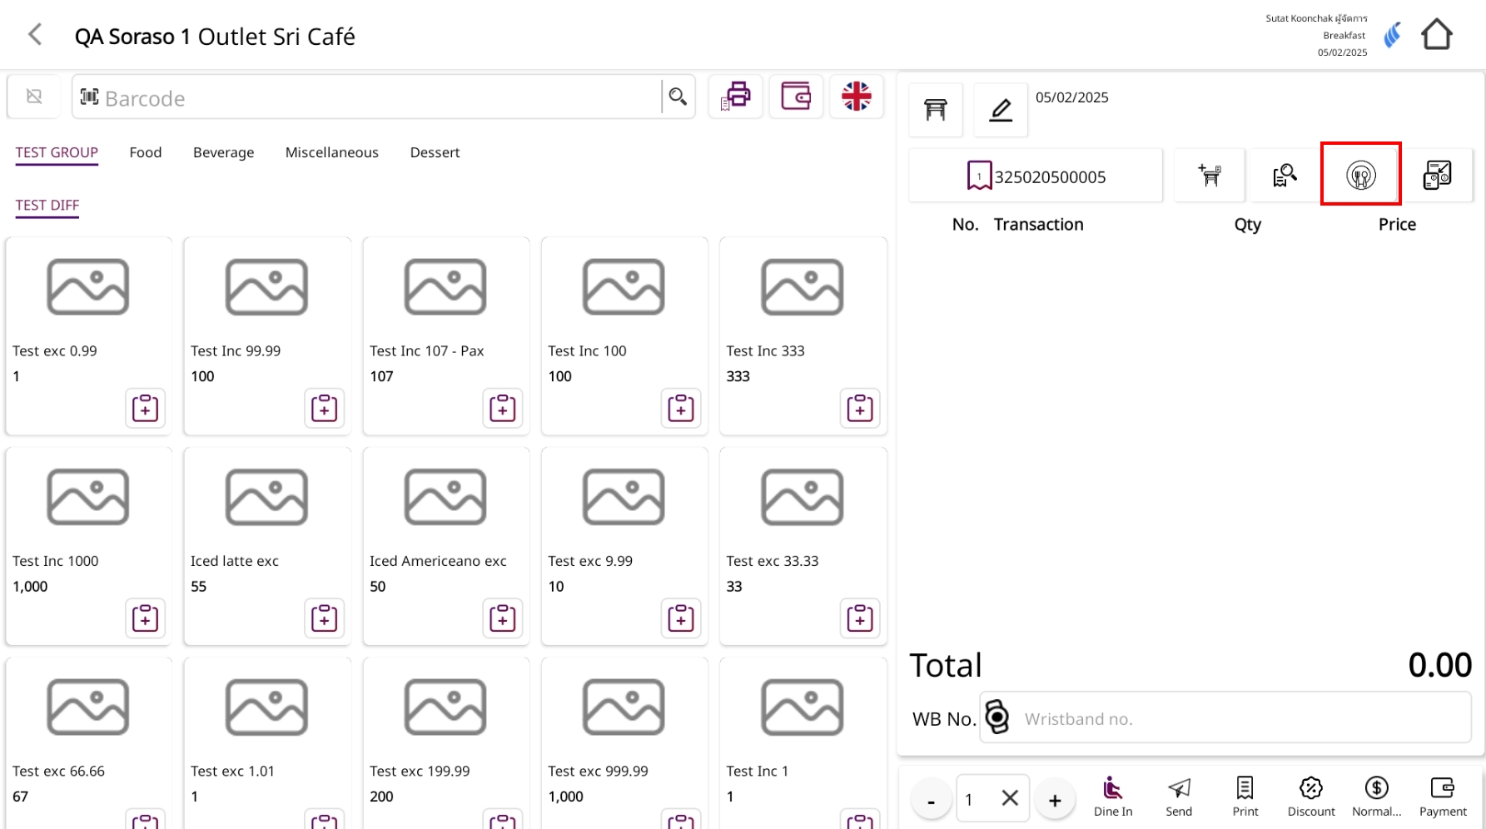This screenshot has height=829, width=1486.
Task: Click the search bill icon
Action: [1285, 175]
